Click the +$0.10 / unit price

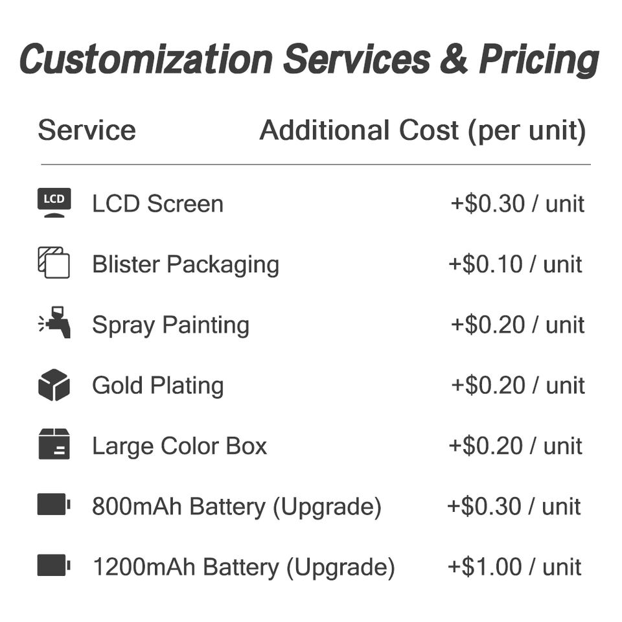pyautogui.click(x=515, y=264)
